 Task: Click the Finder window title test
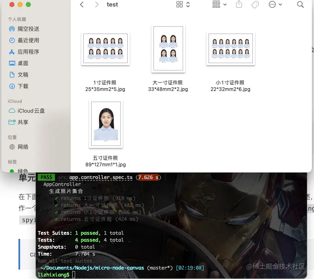click(112, 5)
